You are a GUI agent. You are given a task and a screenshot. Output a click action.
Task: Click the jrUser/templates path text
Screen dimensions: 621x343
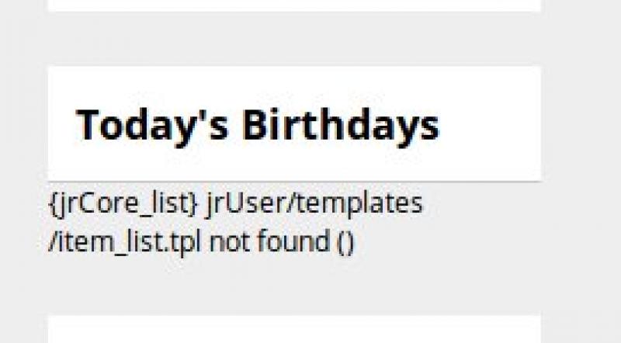click(314, 205)
